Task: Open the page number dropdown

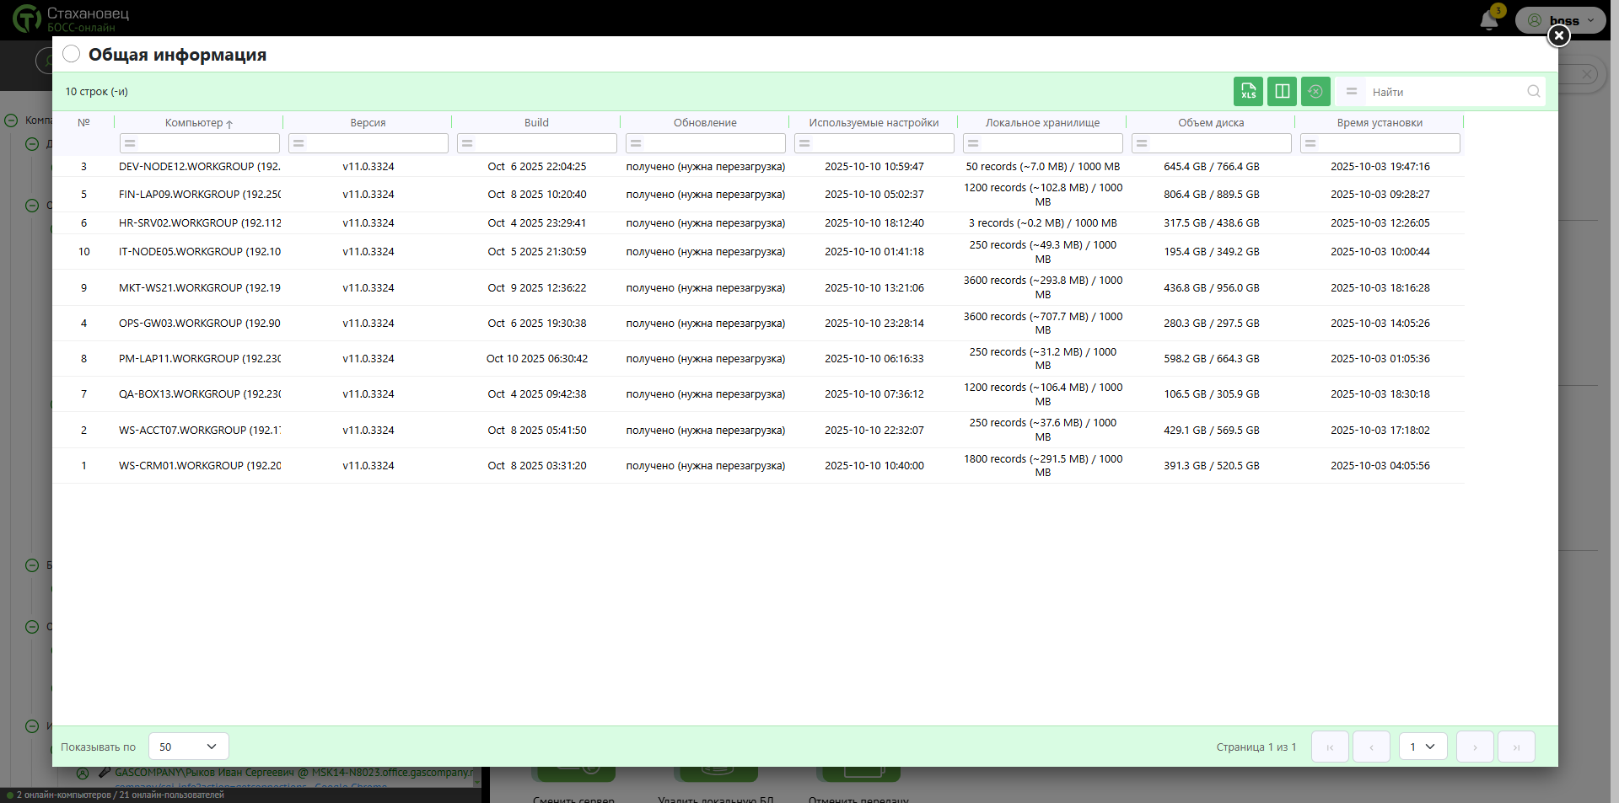Action: (1423, 747)
